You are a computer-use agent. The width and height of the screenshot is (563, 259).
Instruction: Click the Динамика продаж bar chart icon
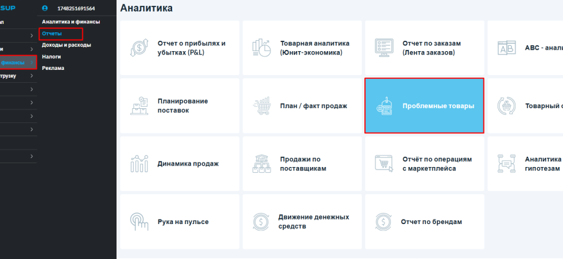point(139,163)
